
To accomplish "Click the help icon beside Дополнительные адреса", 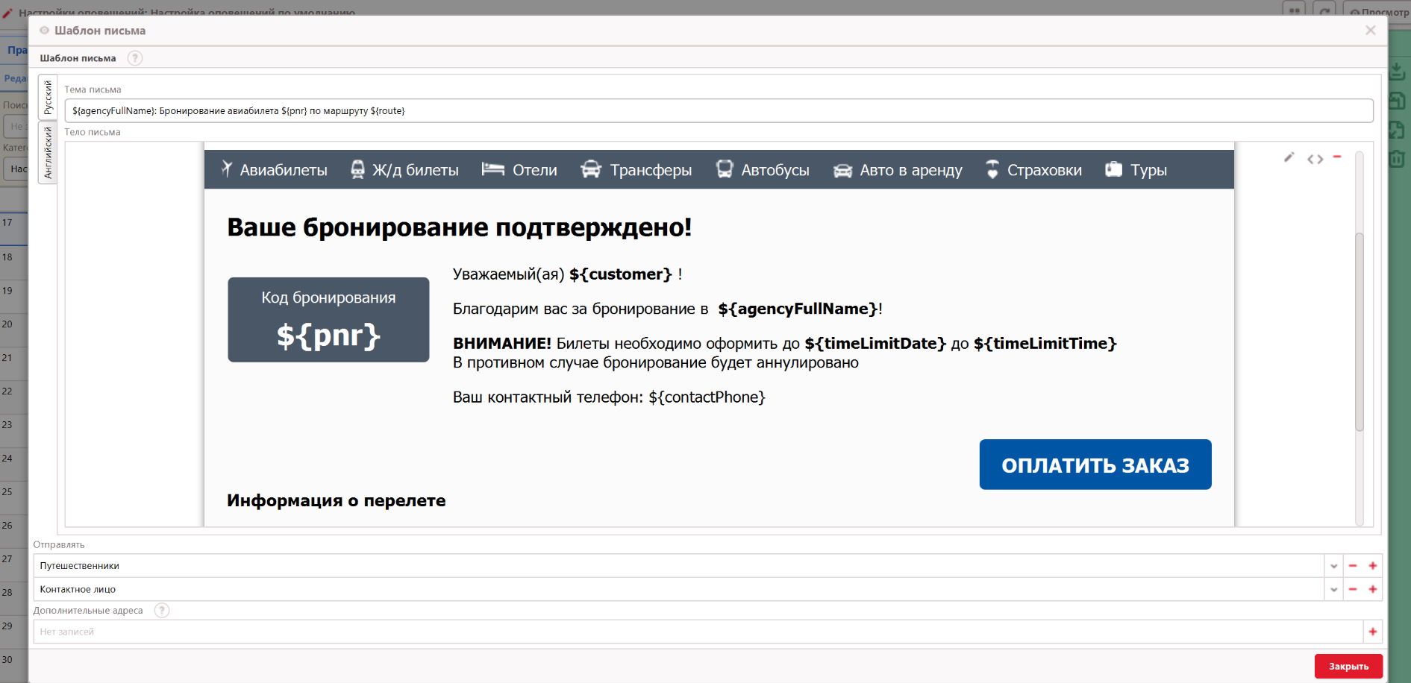I will click(161, 611).
